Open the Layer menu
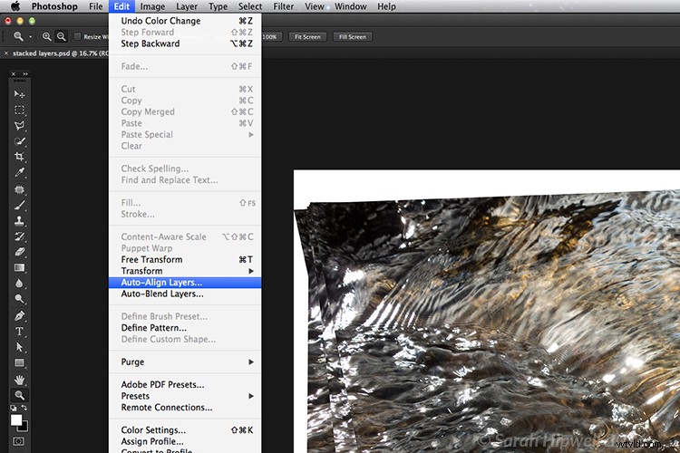This screenshot has width=680, height=453. point(187,6)
